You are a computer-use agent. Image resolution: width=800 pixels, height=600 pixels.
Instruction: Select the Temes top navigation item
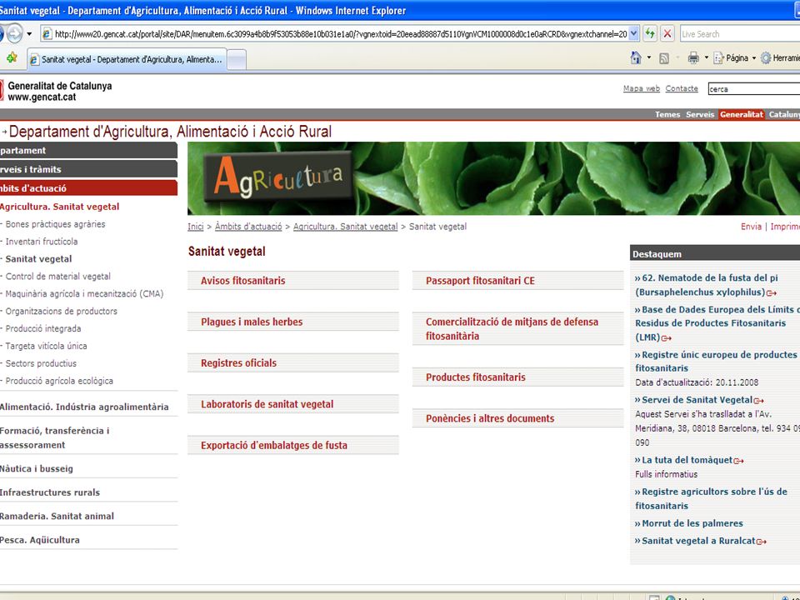pyautogui.click(x=667, y=114)
